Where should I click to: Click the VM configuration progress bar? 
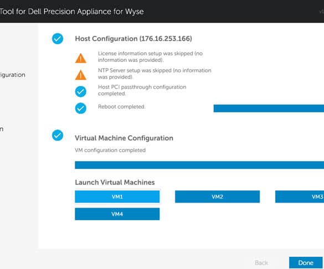point(199,165)
